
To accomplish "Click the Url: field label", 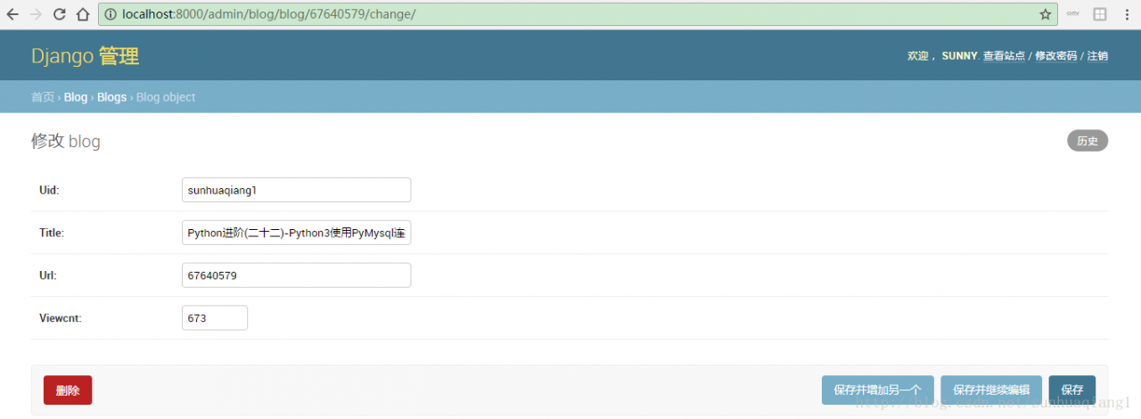I will pyautogui.click(x=48, y=275).
